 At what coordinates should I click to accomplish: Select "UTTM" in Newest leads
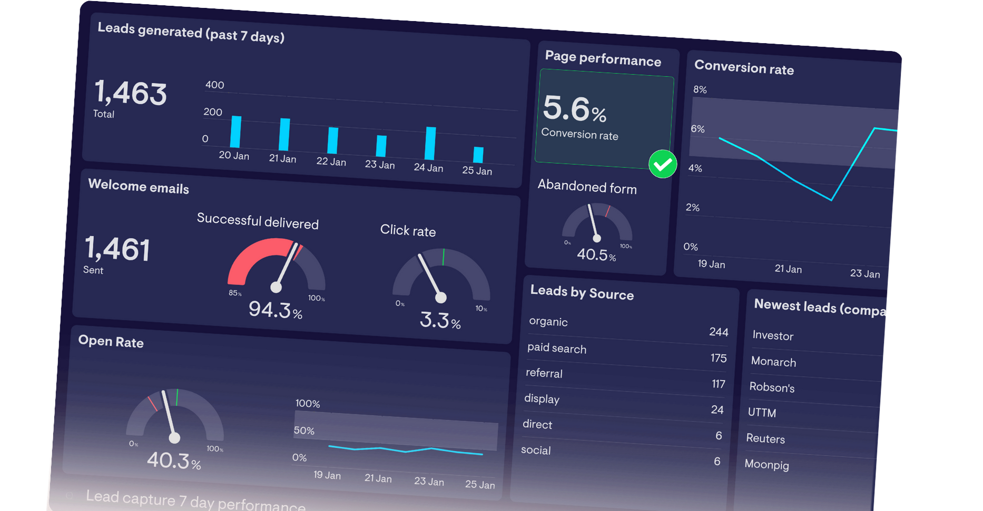[x=762, y=413]
